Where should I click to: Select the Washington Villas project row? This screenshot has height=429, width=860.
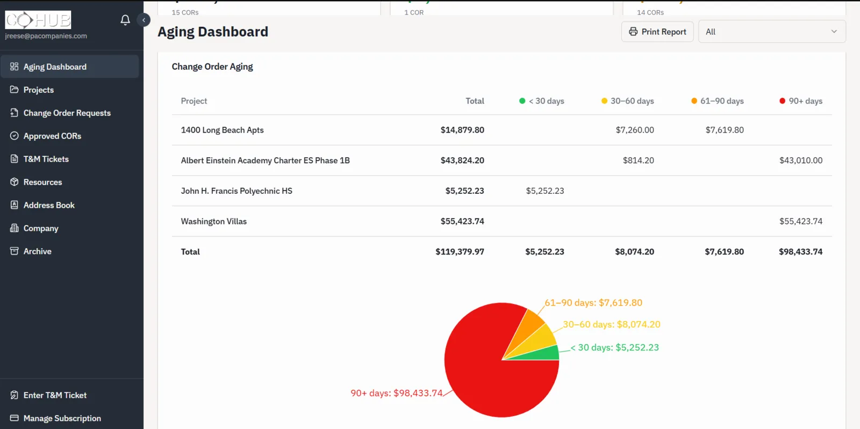pyautogui.click(x=501, y=221)
